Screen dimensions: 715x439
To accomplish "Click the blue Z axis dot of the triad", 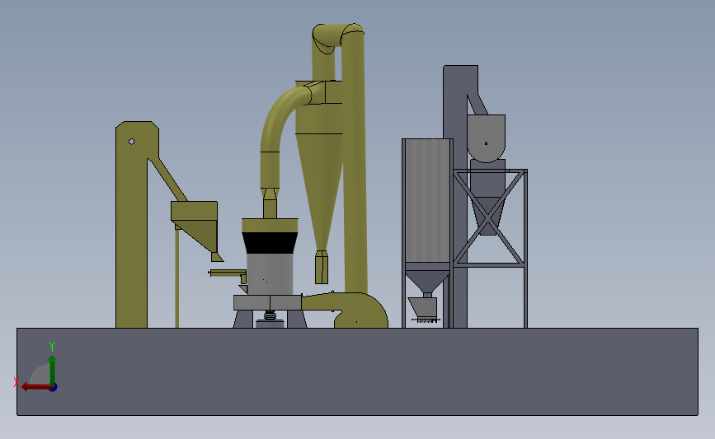I will [x=53, y=388].
